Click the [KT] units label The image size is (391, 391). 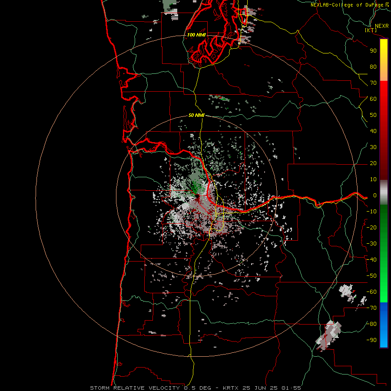pos(371,30)
